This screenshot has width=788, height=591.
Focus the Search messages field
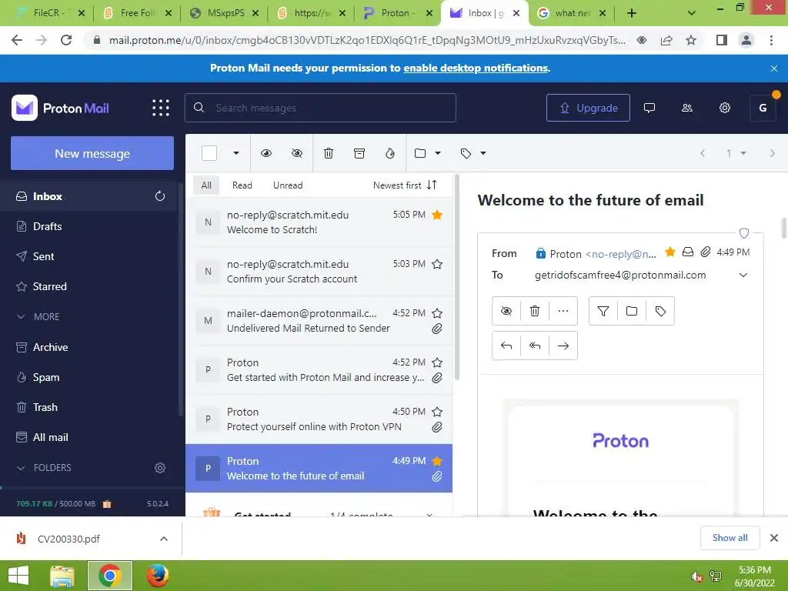tap(321, 108)
